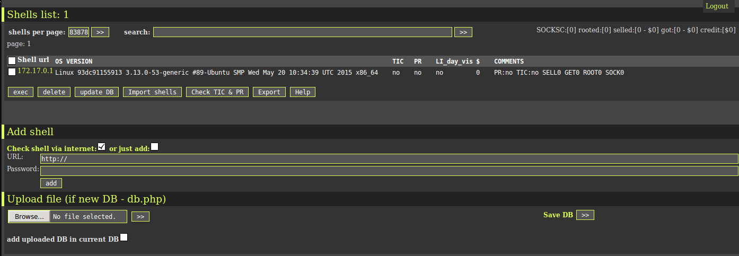739x256 pixels.
Task: Click the Import shells button
Action: (x=153, y=92)
